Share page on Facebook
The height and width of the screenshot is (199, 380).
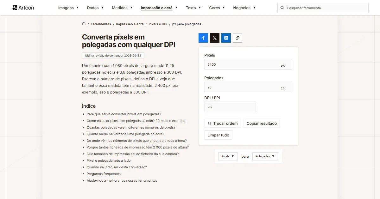coord(203,38)
